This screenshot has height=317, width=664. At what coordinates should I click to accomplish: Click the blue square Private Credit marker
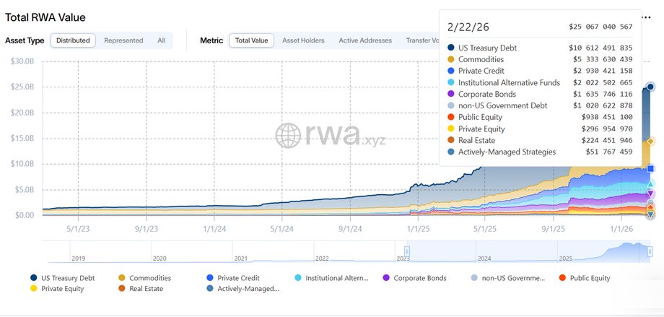tap(650, 169)
